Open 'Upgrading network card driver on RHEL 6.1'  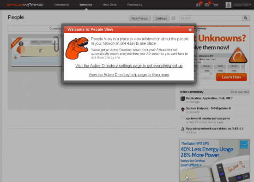(x=215, y=129)
